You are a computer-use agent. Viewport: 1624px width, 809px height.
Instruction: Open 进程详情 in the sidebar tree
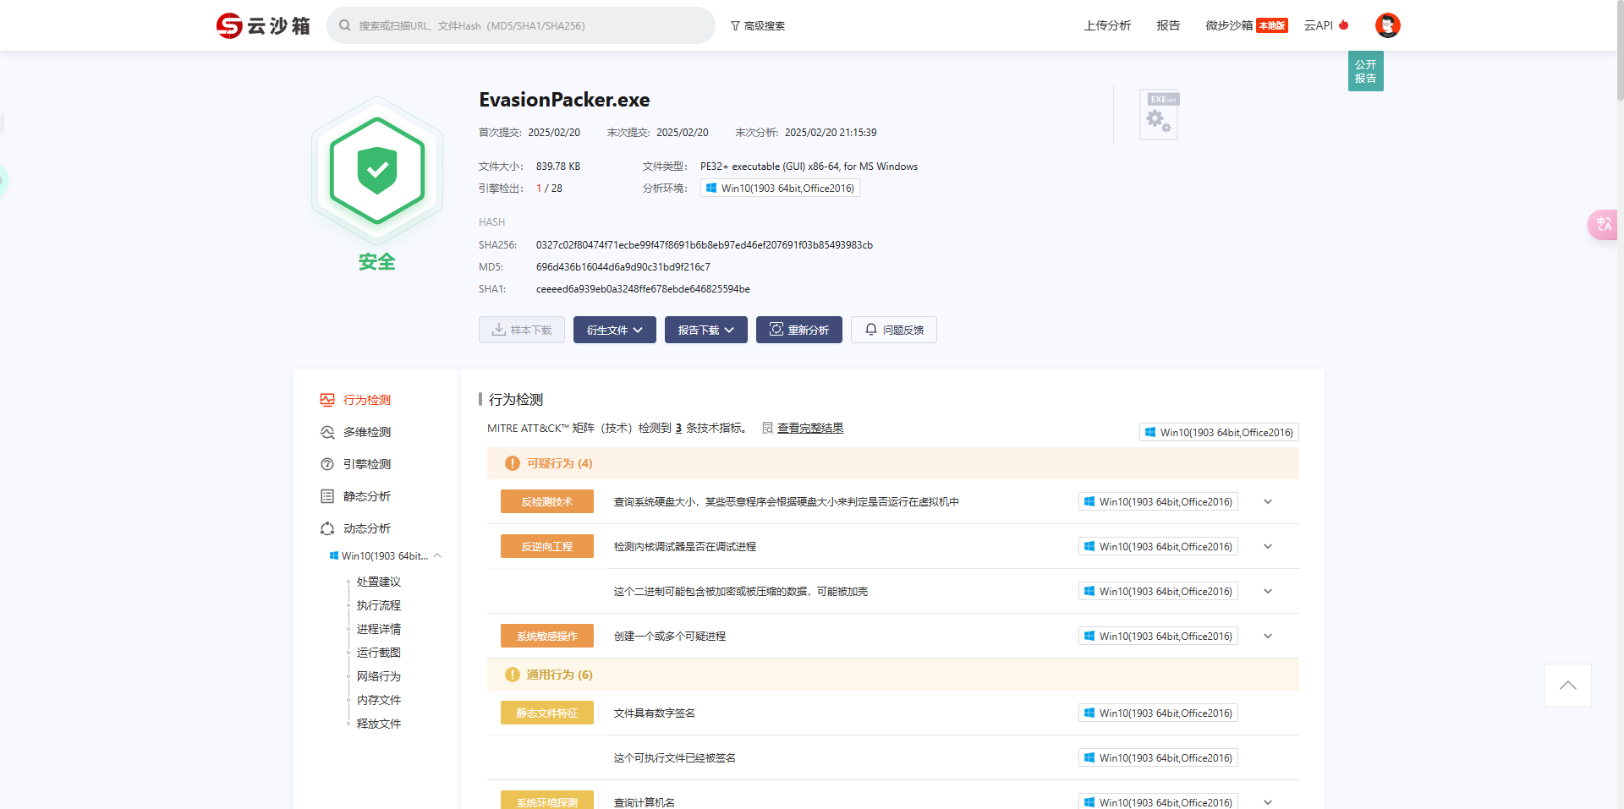pyautogui.click(x=379, y=629)
